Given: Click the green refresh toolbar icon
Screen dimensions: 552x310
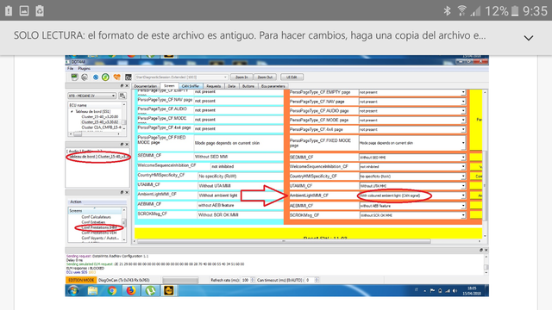Looking at the screenshot, I should click(x=105, y=77).
